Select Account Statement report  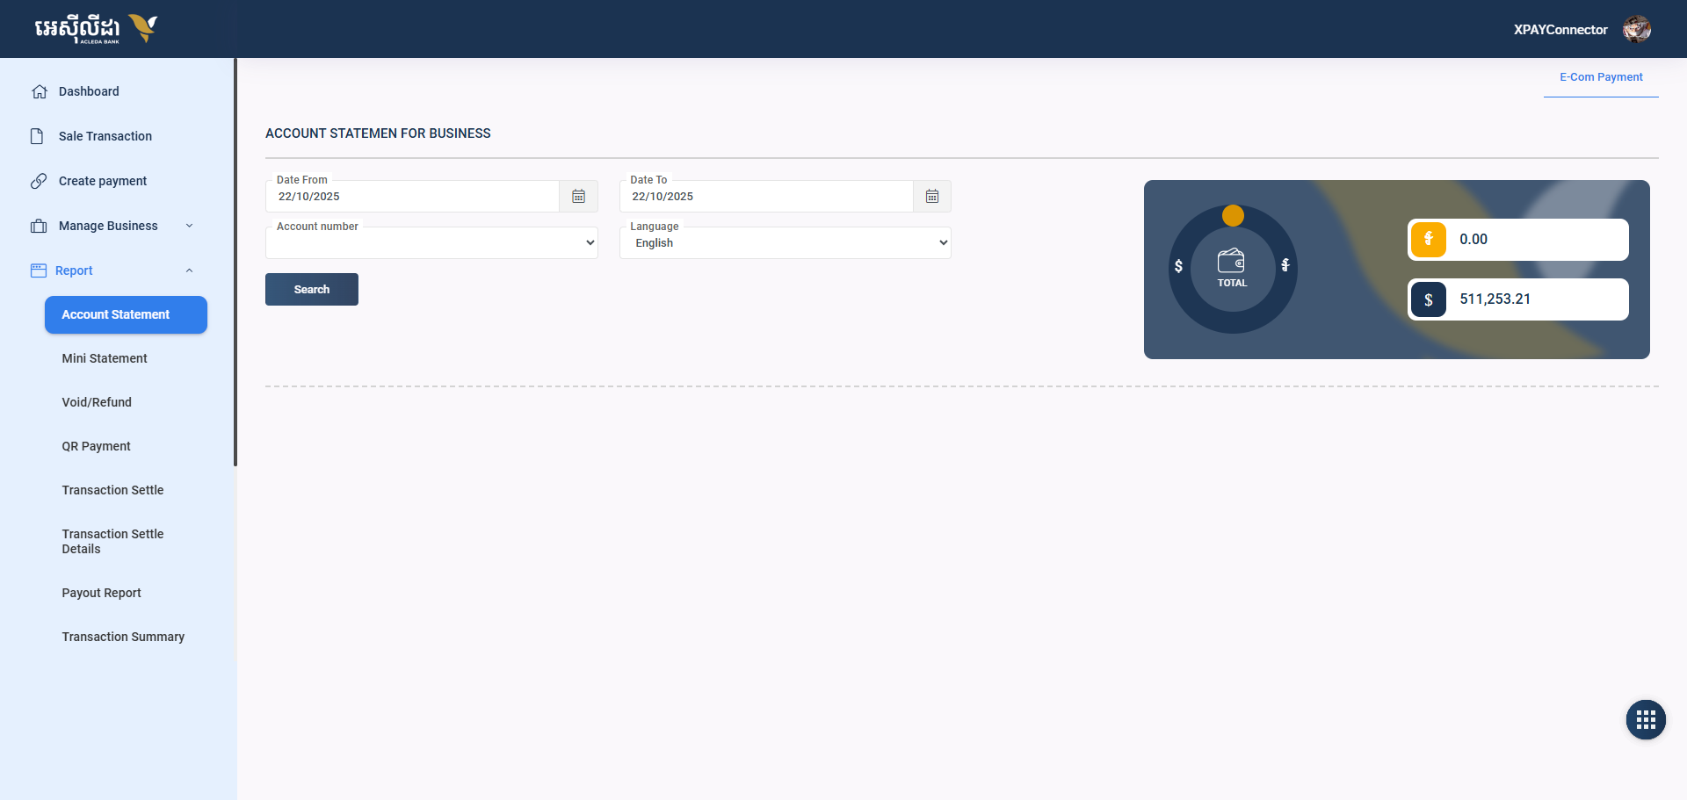126,314
